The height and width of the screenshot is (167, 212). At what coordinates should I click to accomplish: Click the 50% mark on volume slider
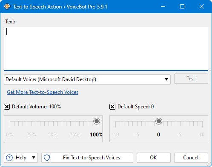[53, 134]
